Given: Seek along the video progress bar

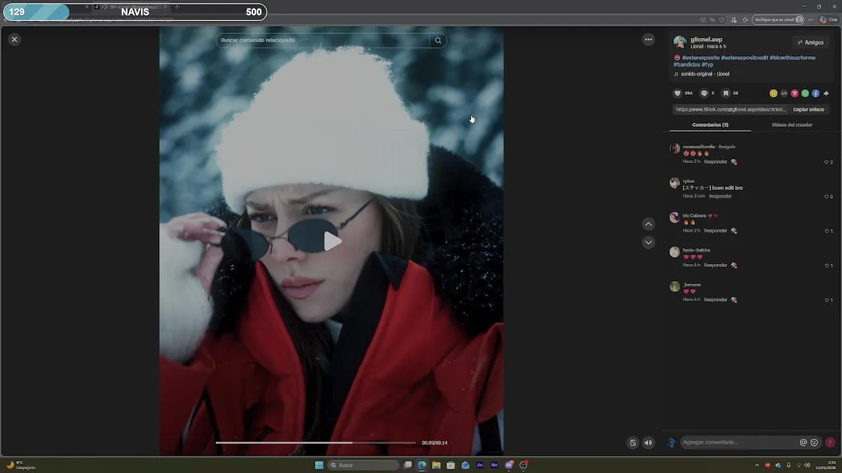Looking at the screenshot, I should point(316,443).
